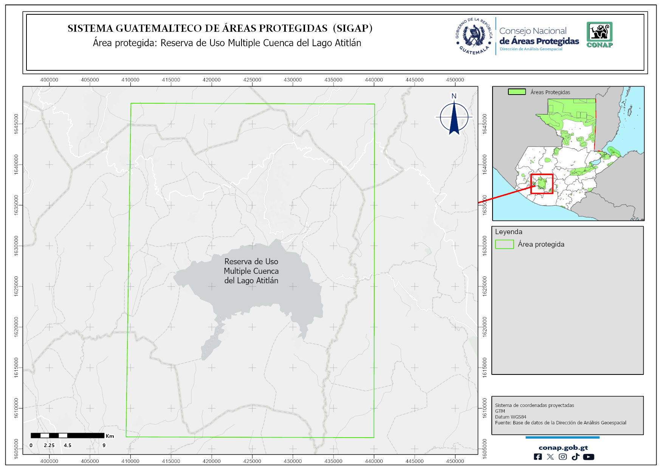Click the X (Twitter) icon
This screenshot has height=469, width=663.
point(550,457)
